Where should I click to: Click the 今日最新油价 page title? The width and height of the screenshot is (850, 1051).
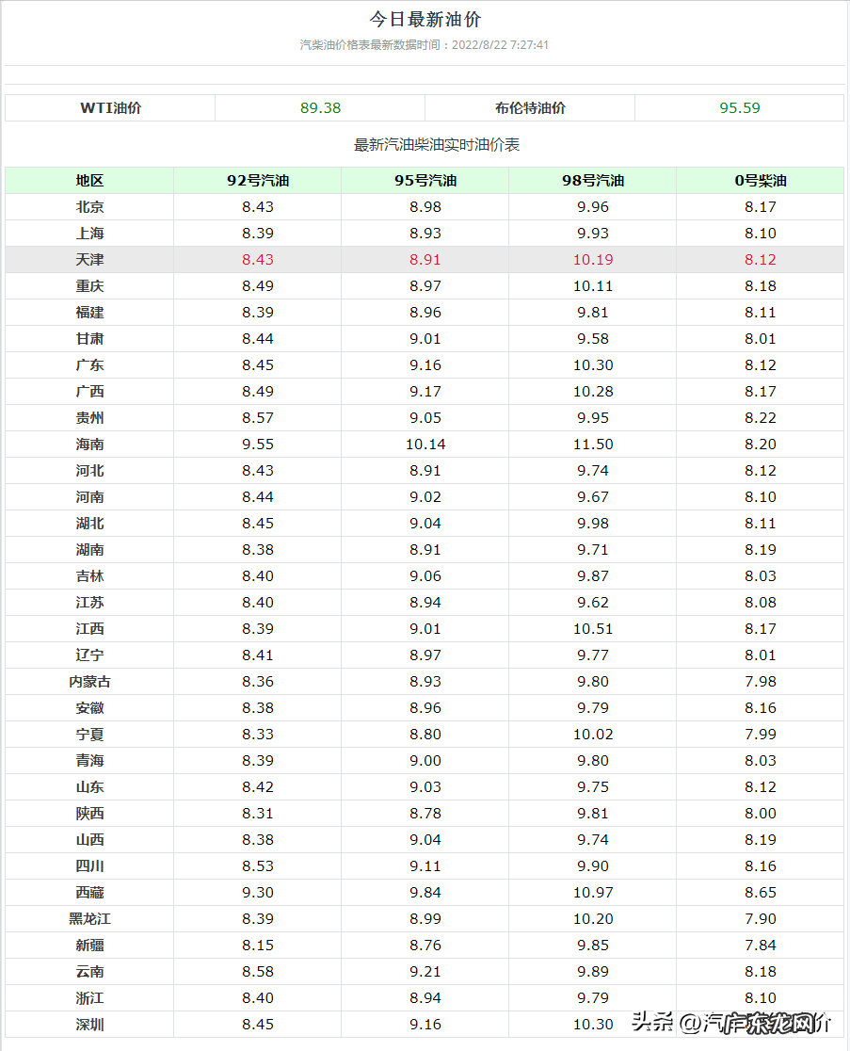(425, 20)
